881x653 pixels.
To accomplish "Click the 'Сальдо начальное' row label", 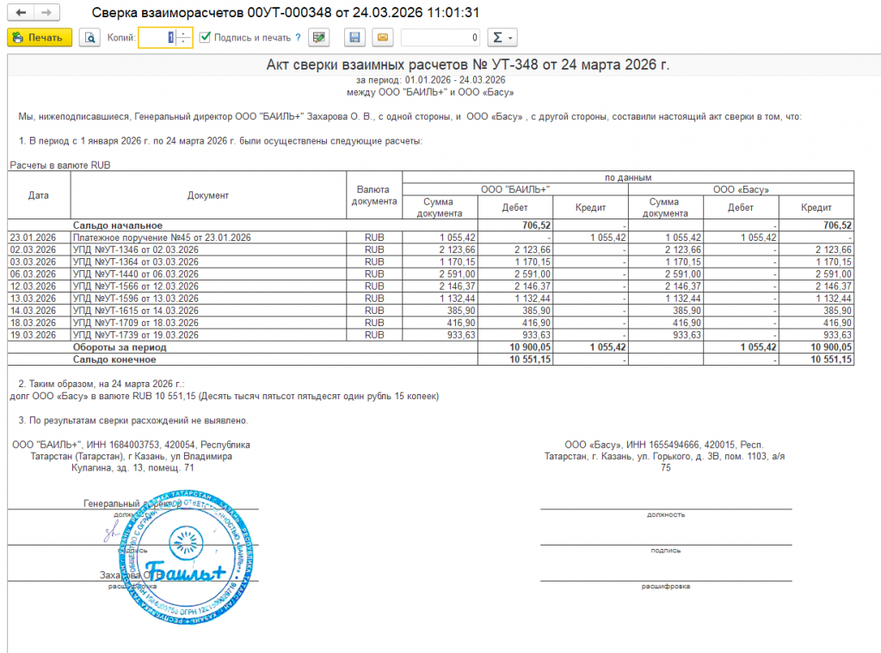I will pos(117,225).
